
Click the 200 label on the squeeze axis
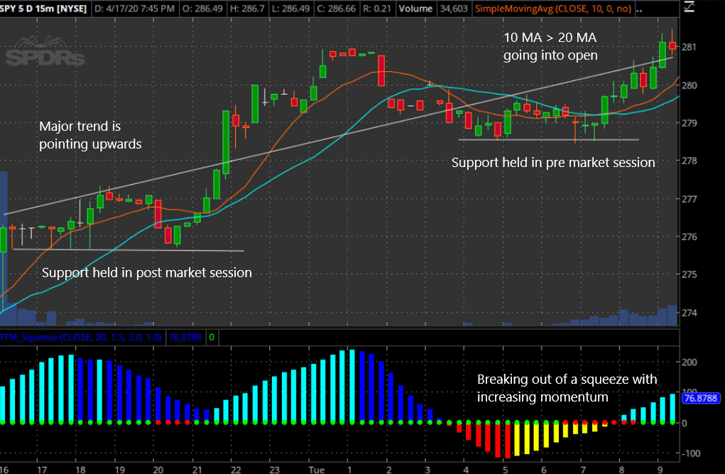point(689,362)
